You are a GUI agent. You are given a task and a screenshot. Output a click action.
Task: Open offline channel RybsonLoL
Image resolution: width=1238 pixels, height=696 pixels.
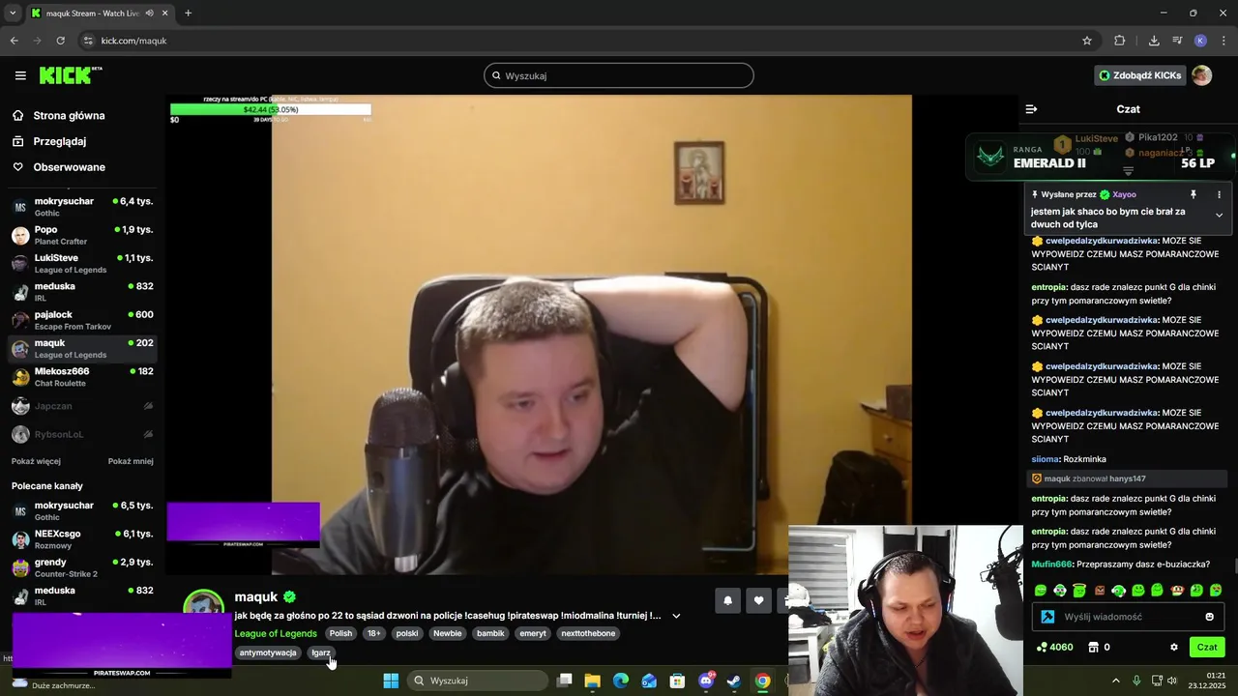[81, 434]
